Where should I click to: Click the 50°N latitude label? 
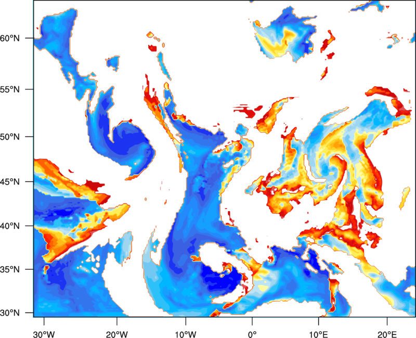click(x=10, y=137)
